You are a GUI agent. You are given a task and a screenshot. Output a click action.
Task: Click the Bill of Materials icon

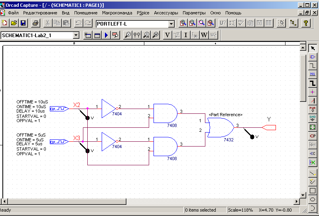click(269, 23)
